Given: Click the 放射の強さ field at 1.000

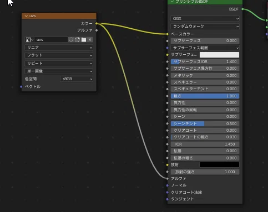Looking at the screenshot, I should coord(205,172).
